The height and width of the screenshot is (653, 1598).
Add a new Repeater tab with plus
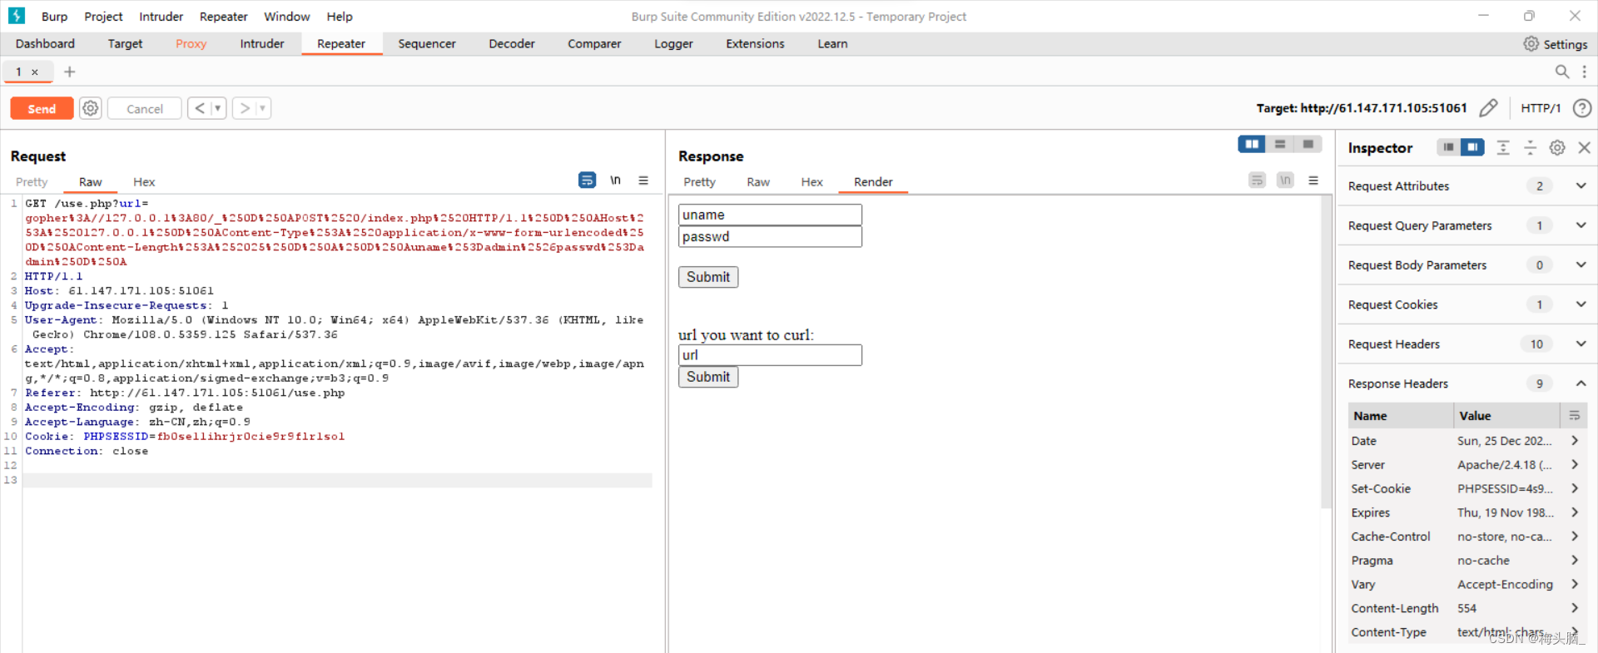point(70,72)
